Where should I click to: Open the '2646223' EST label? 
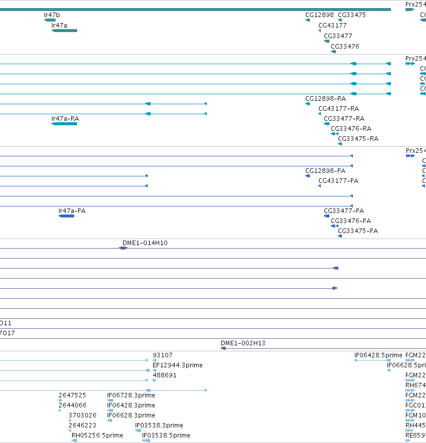[83, 425]
